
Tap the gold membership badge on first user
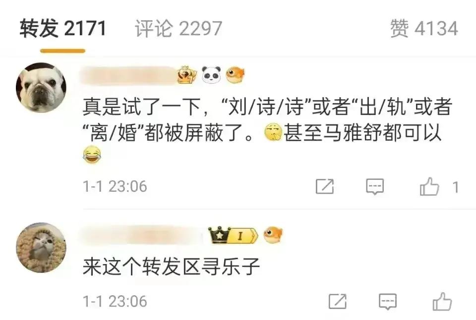[186, 75]
